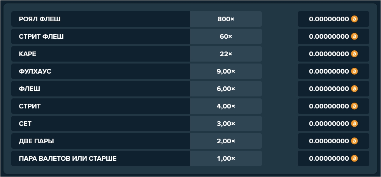Click the Bitcoin icon in the Фулхаус row

(x=354, y=71)
